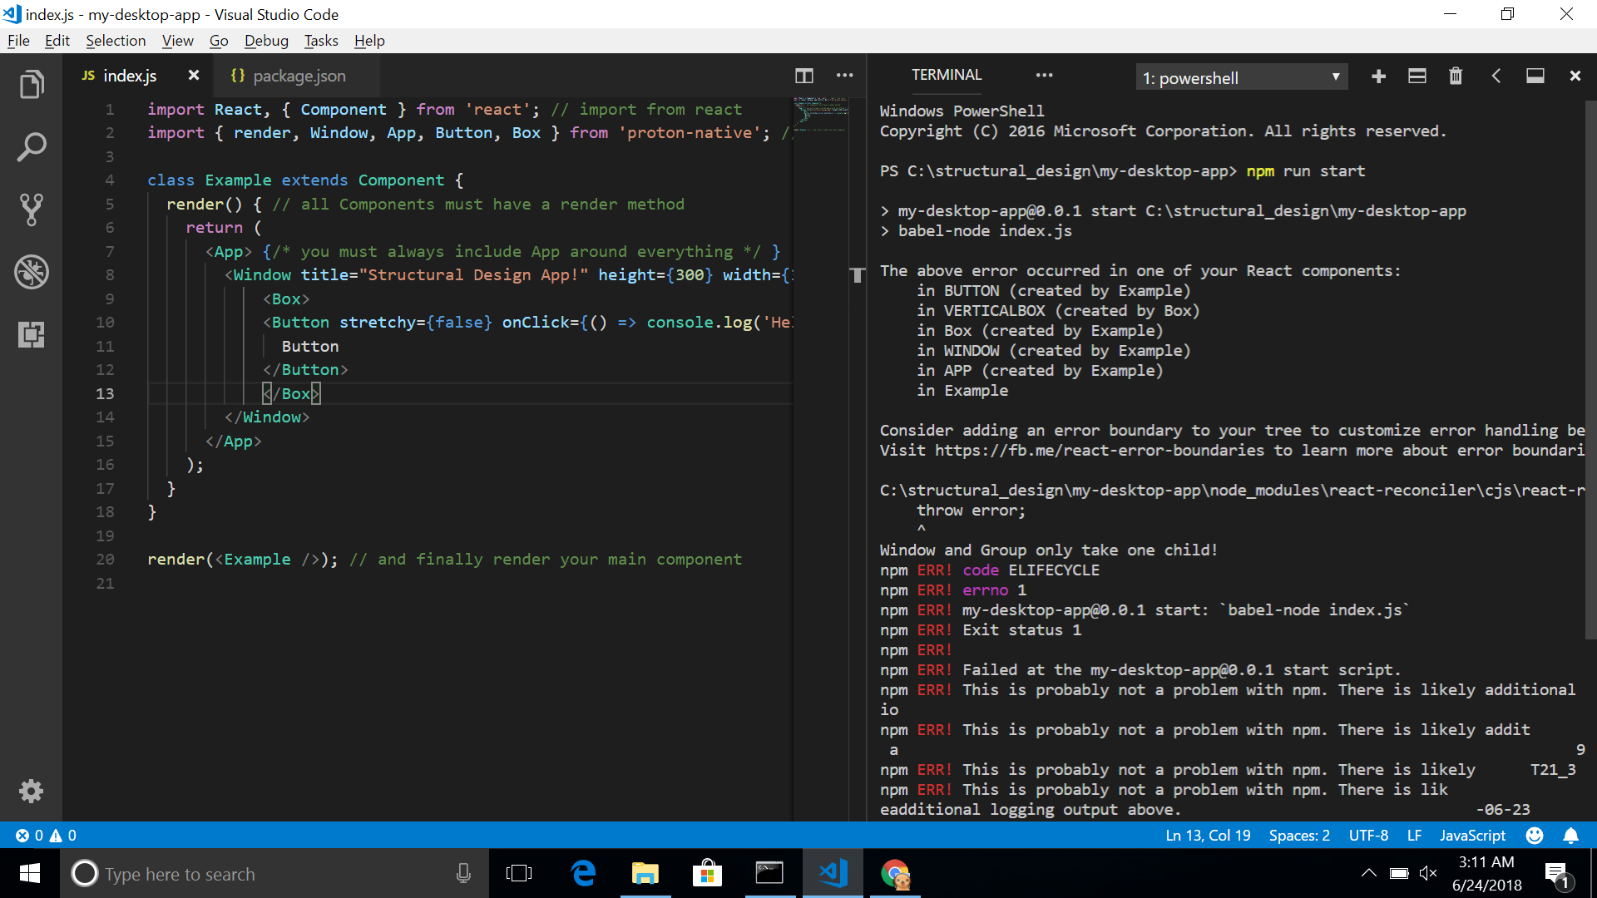Change encoding via UTF-8 status item
This screenshot has height=898, width=1597.
tap(1368, 836)
